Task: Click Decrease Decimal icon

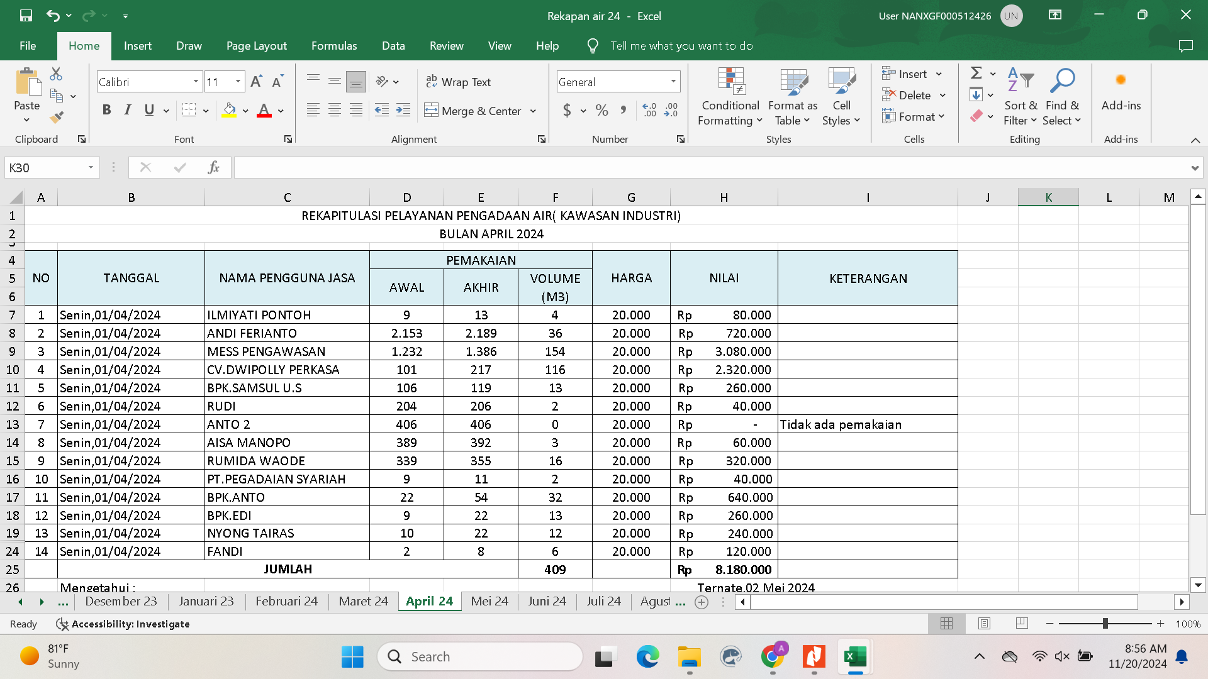Action: 671,111
